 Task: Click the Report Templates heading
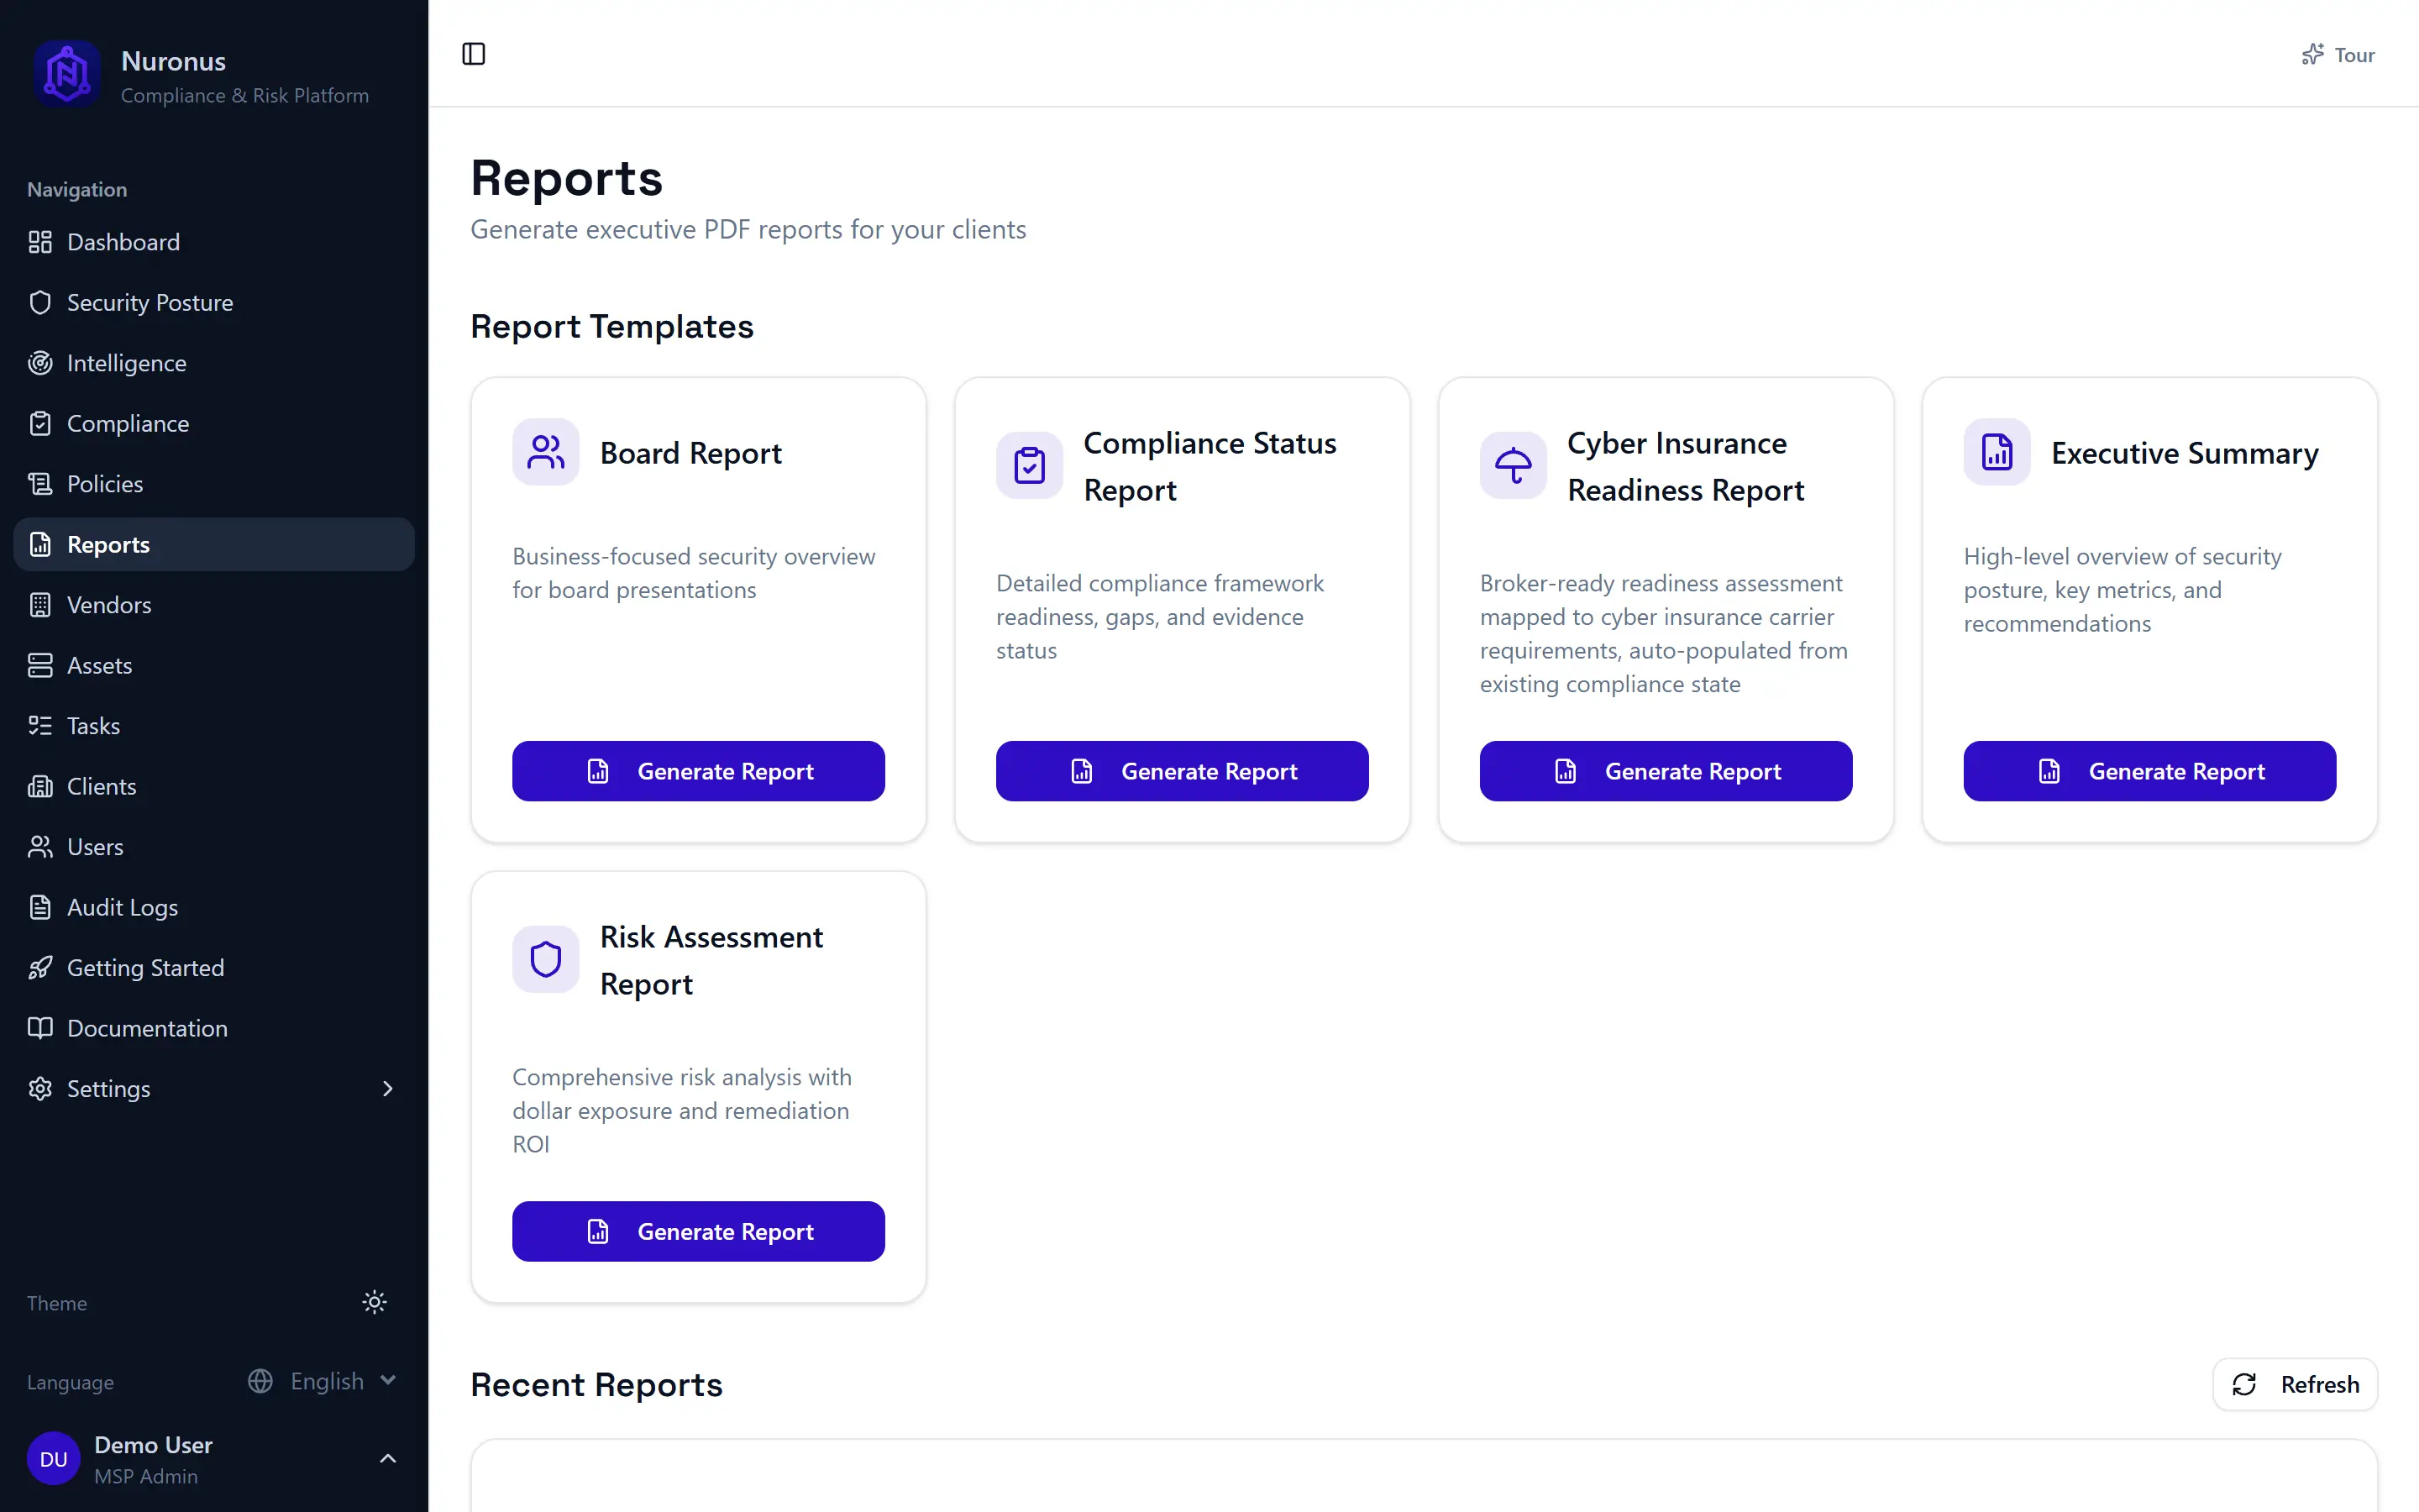point(611,327)
